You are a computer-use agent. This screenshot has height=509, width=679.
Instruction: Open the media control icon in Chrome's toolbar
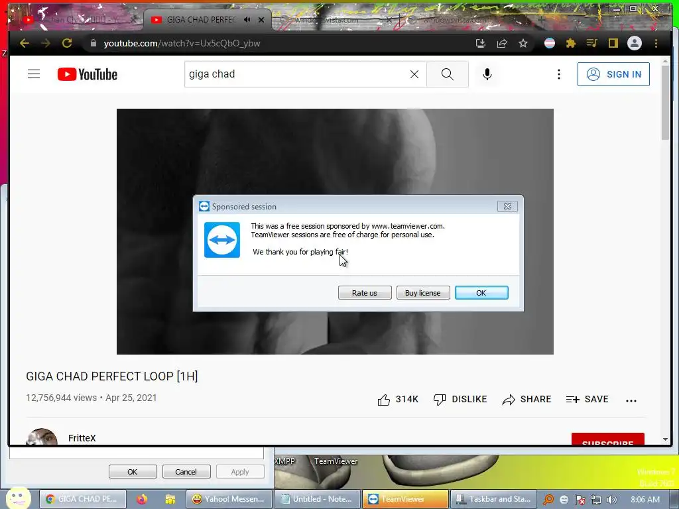[592, 43]
